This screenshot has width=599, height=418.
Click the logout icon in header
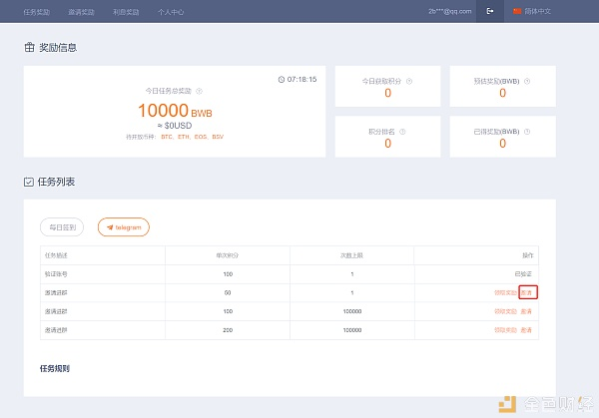(x=489, y=11)
